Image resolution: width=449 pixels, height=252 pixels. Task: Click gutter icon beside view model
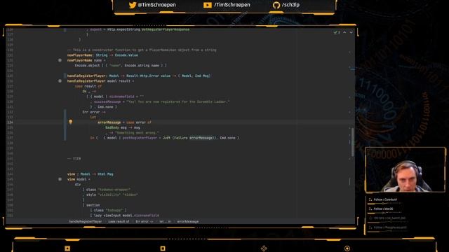60,179
